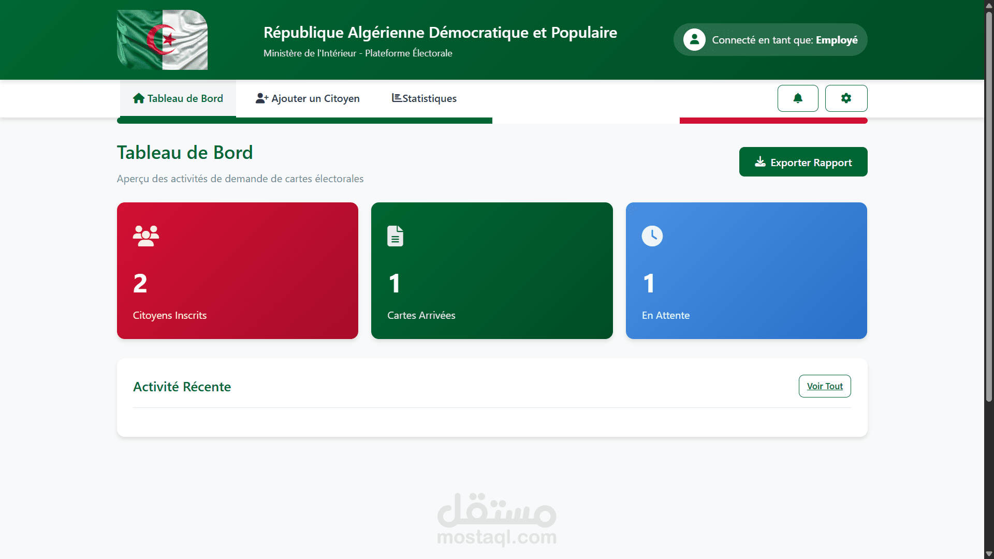Open the En Attente card
The image size is (994, 559).
click(x=747, y=271)
